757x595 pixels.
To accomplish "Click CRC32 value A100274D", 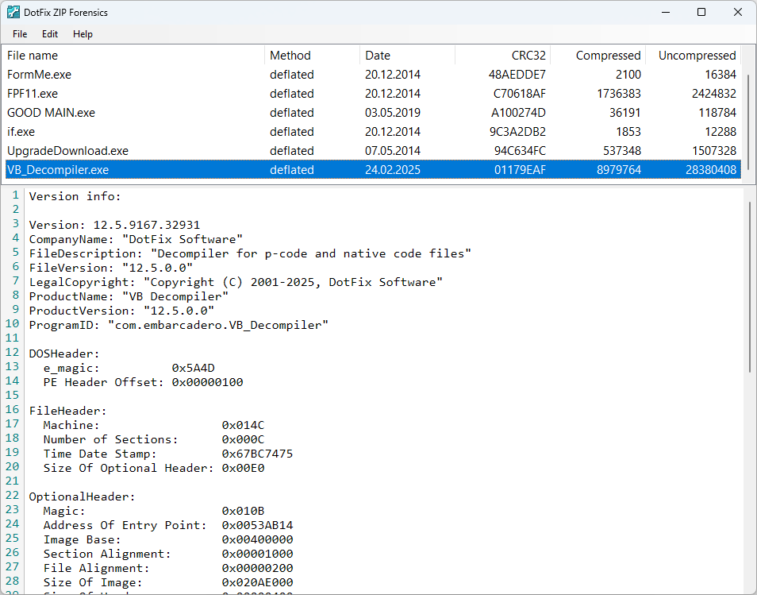I will point(518,113).
